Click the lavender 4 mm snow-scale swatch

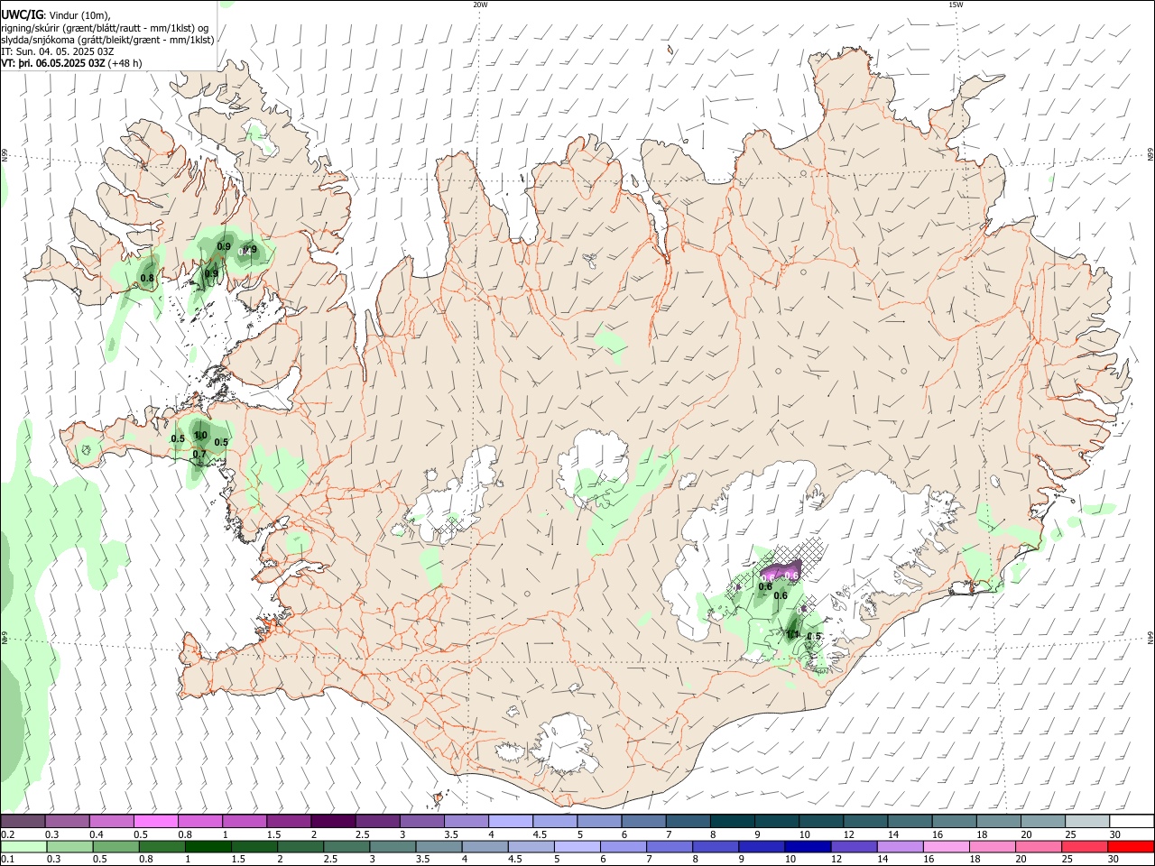pos(511,821)
